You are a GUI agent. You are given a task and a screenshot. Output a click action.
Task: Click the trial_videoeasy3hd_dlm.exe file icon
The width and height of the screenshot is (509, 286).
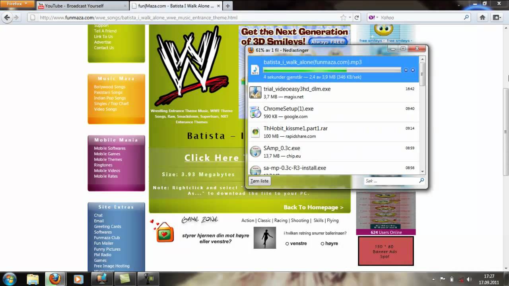coord(255,92)
